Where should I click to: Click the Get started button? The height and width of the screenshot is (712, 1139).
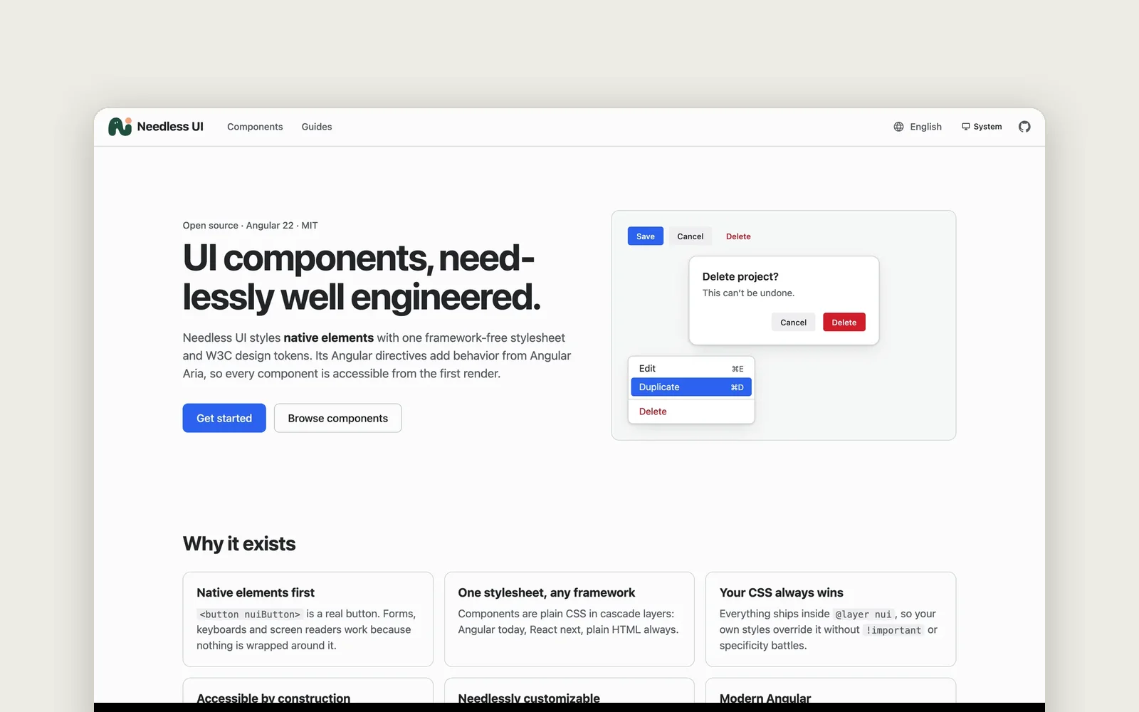tap(224, 418)
